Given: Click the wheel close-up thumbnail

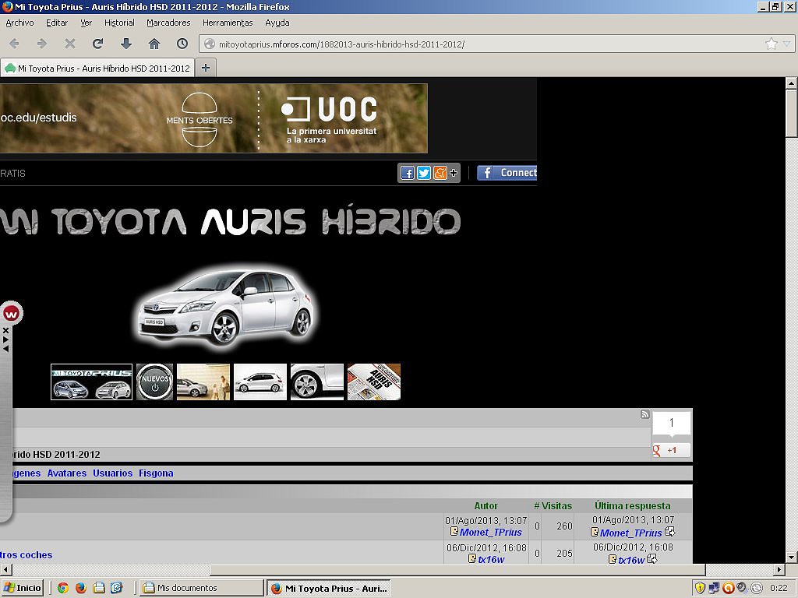Looking at the screenshot, I should 317,382.
